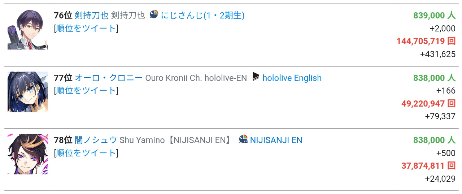Tweet the rank for 76位 剣持刀也

pos(86,28)
